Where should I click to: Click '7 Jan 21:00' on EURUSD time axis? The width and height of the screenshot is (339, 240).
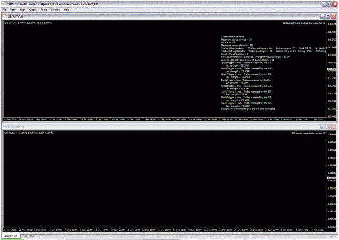pos(317,230)
